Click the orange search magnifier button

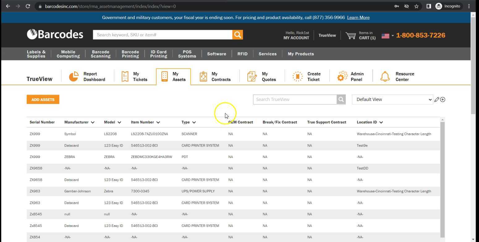point(238,35)
